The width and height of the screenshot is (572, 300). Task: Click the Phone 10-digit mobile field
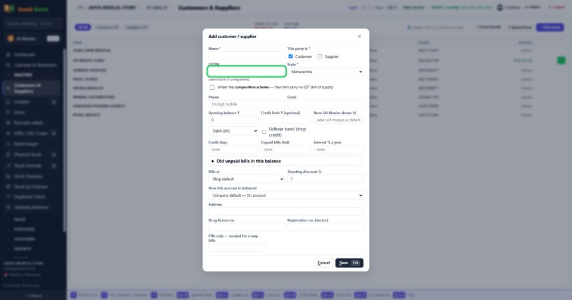pyautogui.click(x=246, y=104)
